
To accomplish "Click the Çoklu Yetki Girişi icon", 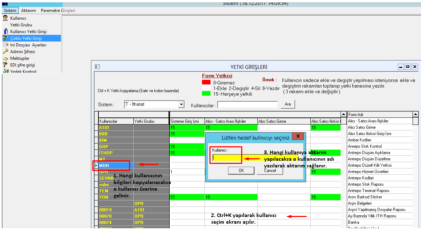I will pos(5,38).
